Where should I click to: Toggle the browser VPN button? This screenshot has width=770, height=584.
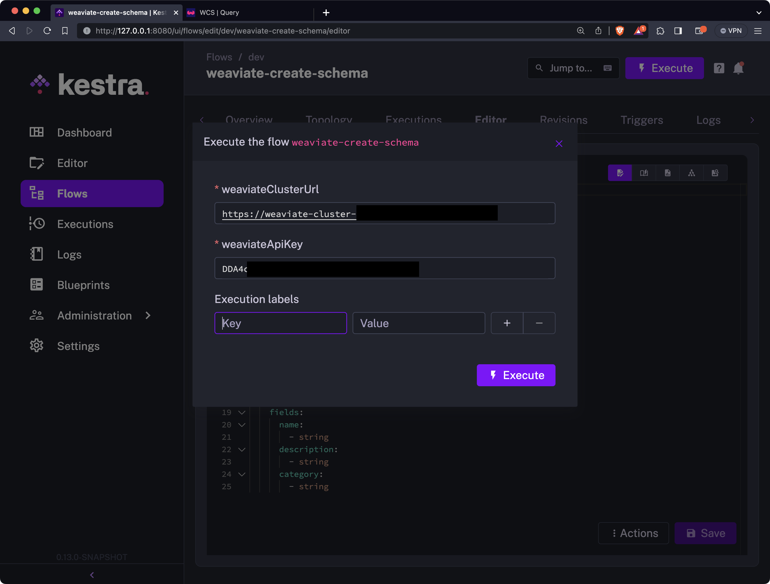[x=731, y=31]
